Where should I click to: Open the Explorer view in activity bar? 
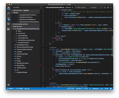(8, 8)
